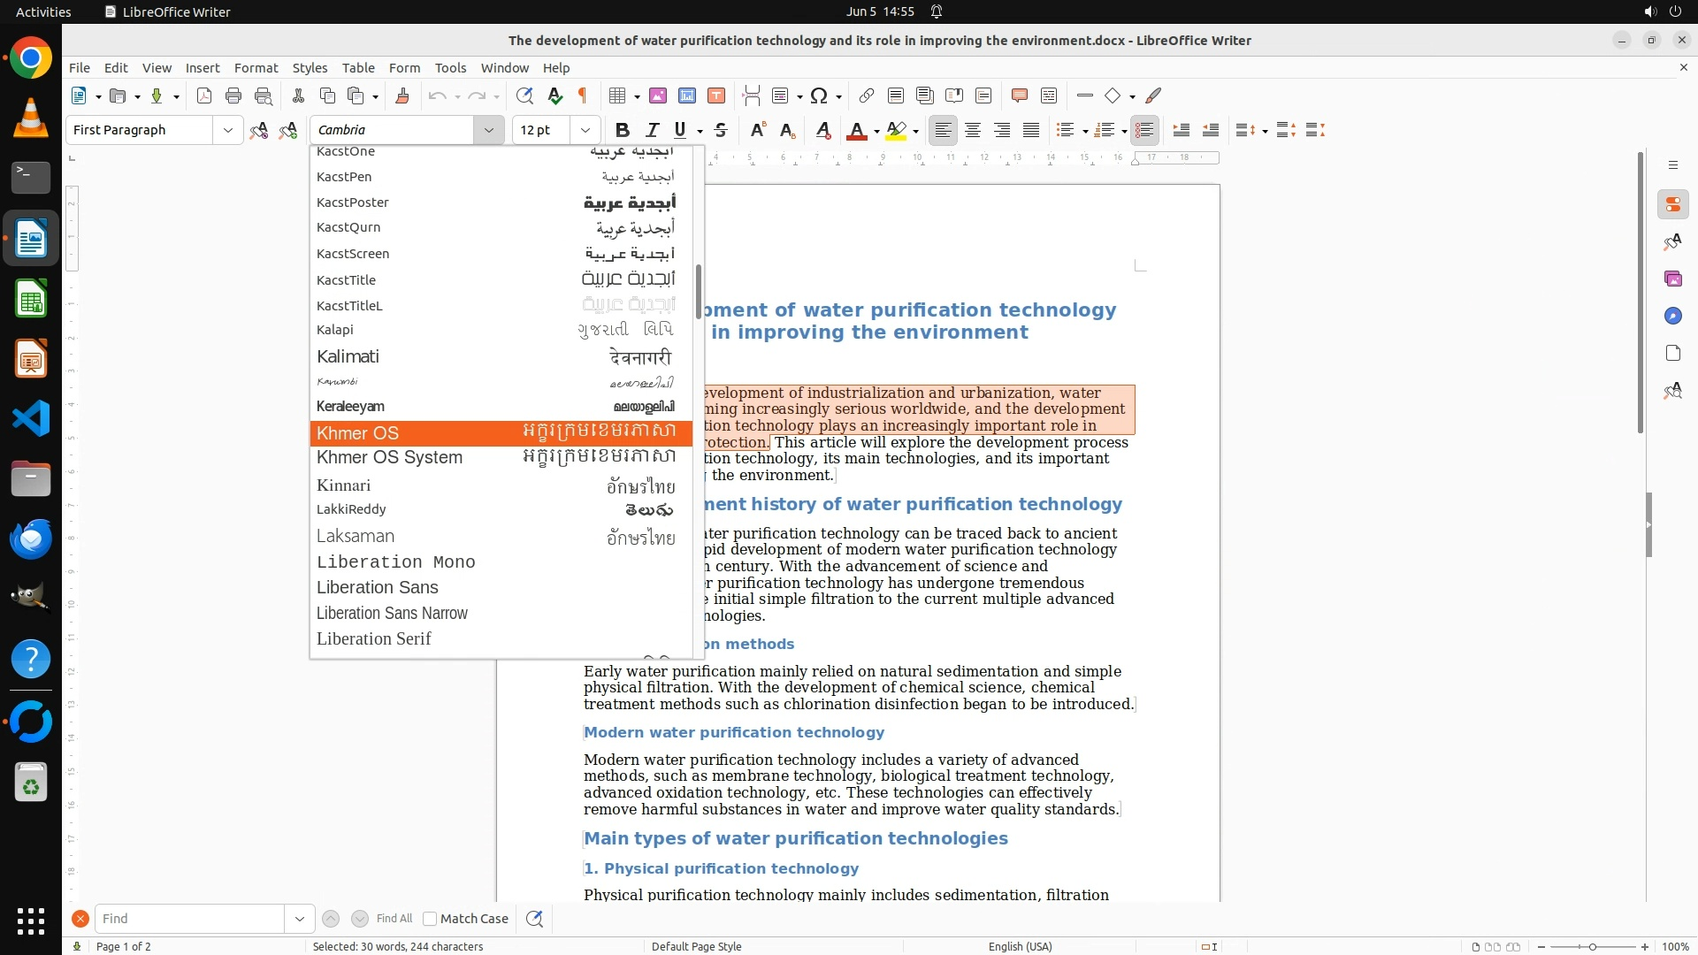1698x955 pixels.
Task: Apply italic formatting
Action: click(x=653, y=130)
